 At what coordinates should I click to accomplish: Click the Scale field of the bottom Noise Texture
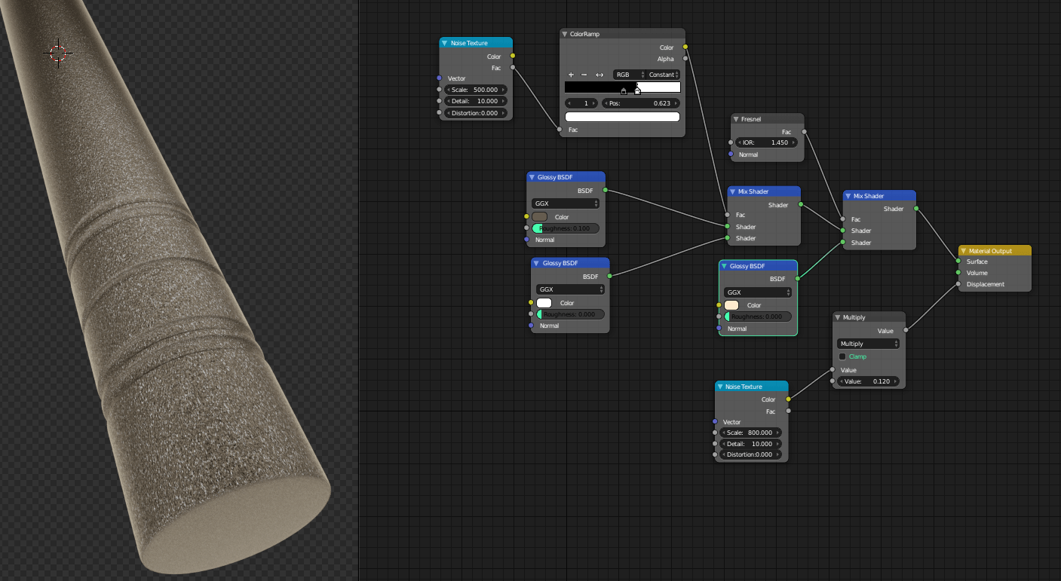(750, 432)
